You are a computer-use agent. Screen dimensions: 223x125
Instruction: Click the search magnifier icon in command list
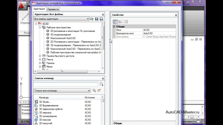point(101,84)
